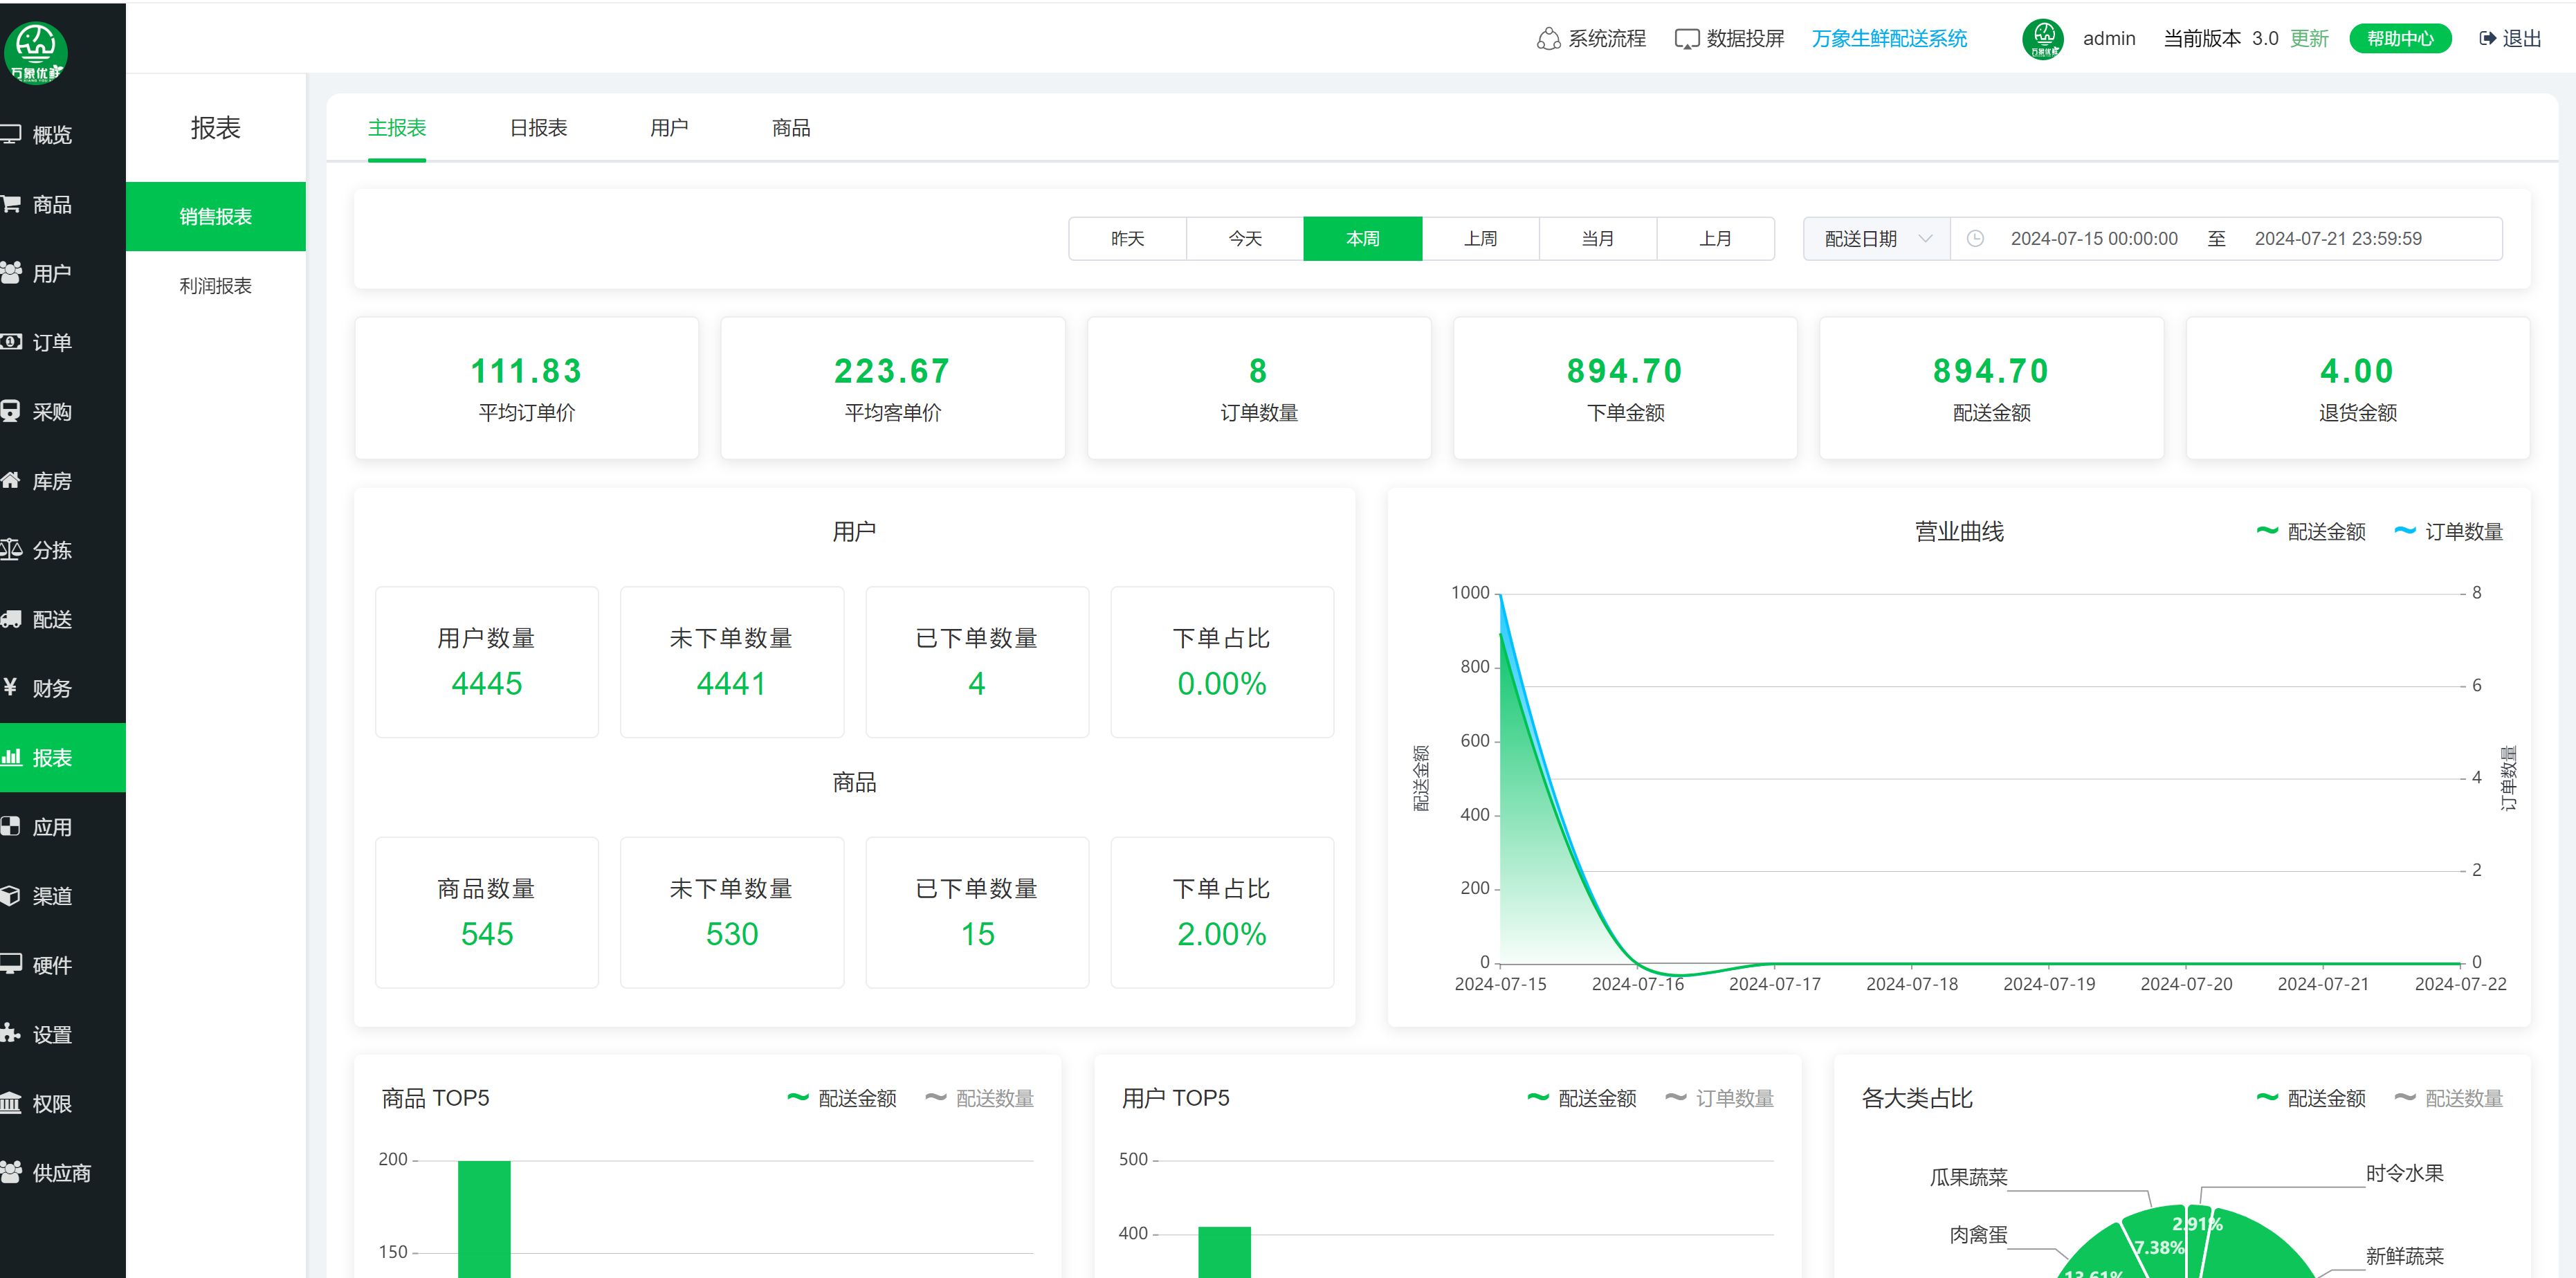Click the 商品数量 545 tile

[487, 913]
